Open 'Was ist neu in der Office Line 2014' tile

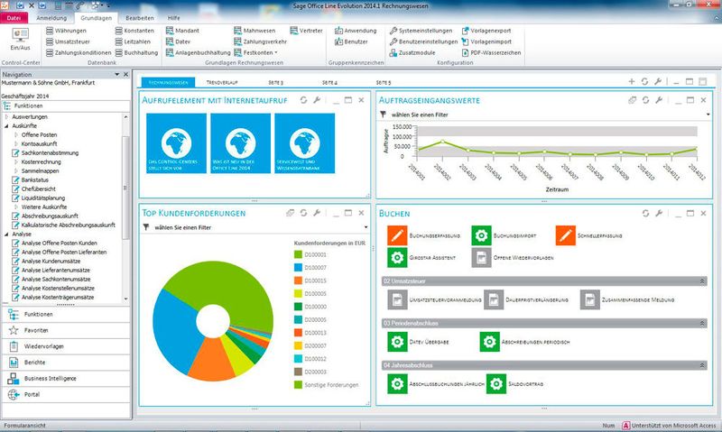240,143
